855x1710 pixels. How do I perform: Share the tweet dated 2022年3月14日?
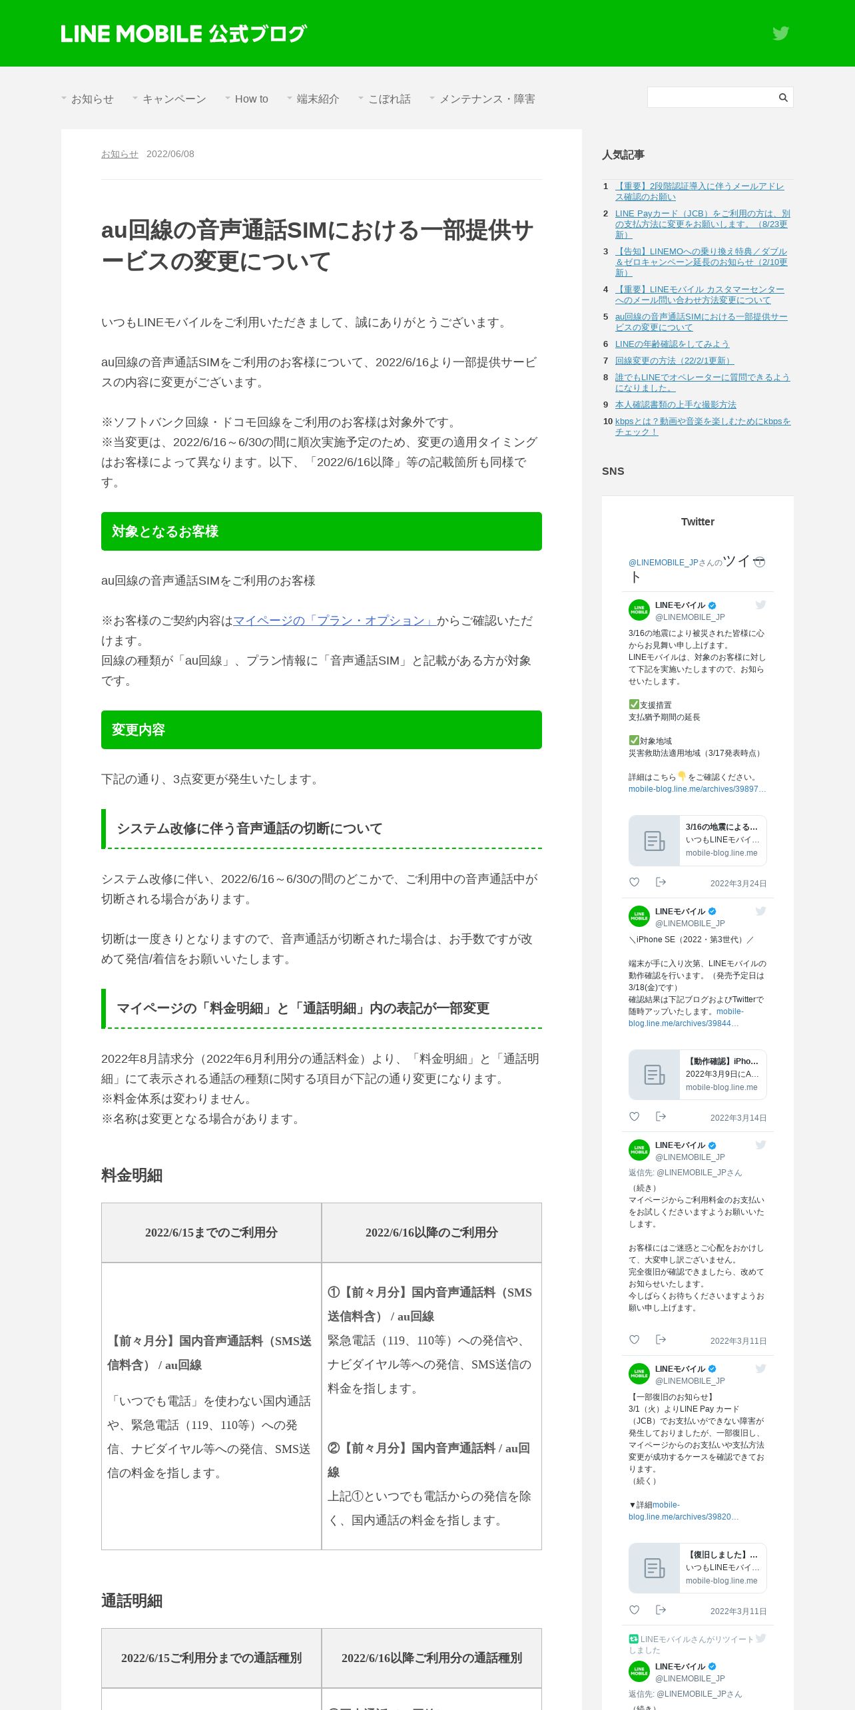(661, 1117)
